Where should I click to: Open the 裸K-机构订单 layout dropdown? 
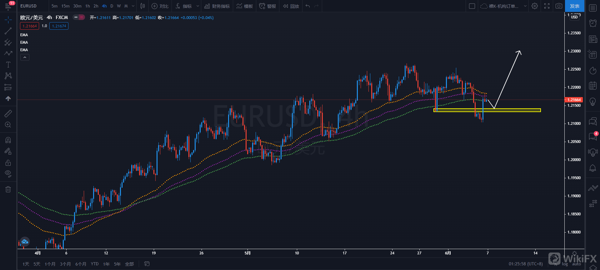525,6
